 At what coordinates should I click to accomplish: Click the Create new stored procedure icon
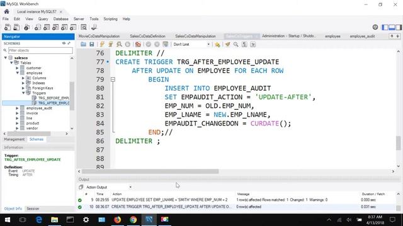coord(64,27)
